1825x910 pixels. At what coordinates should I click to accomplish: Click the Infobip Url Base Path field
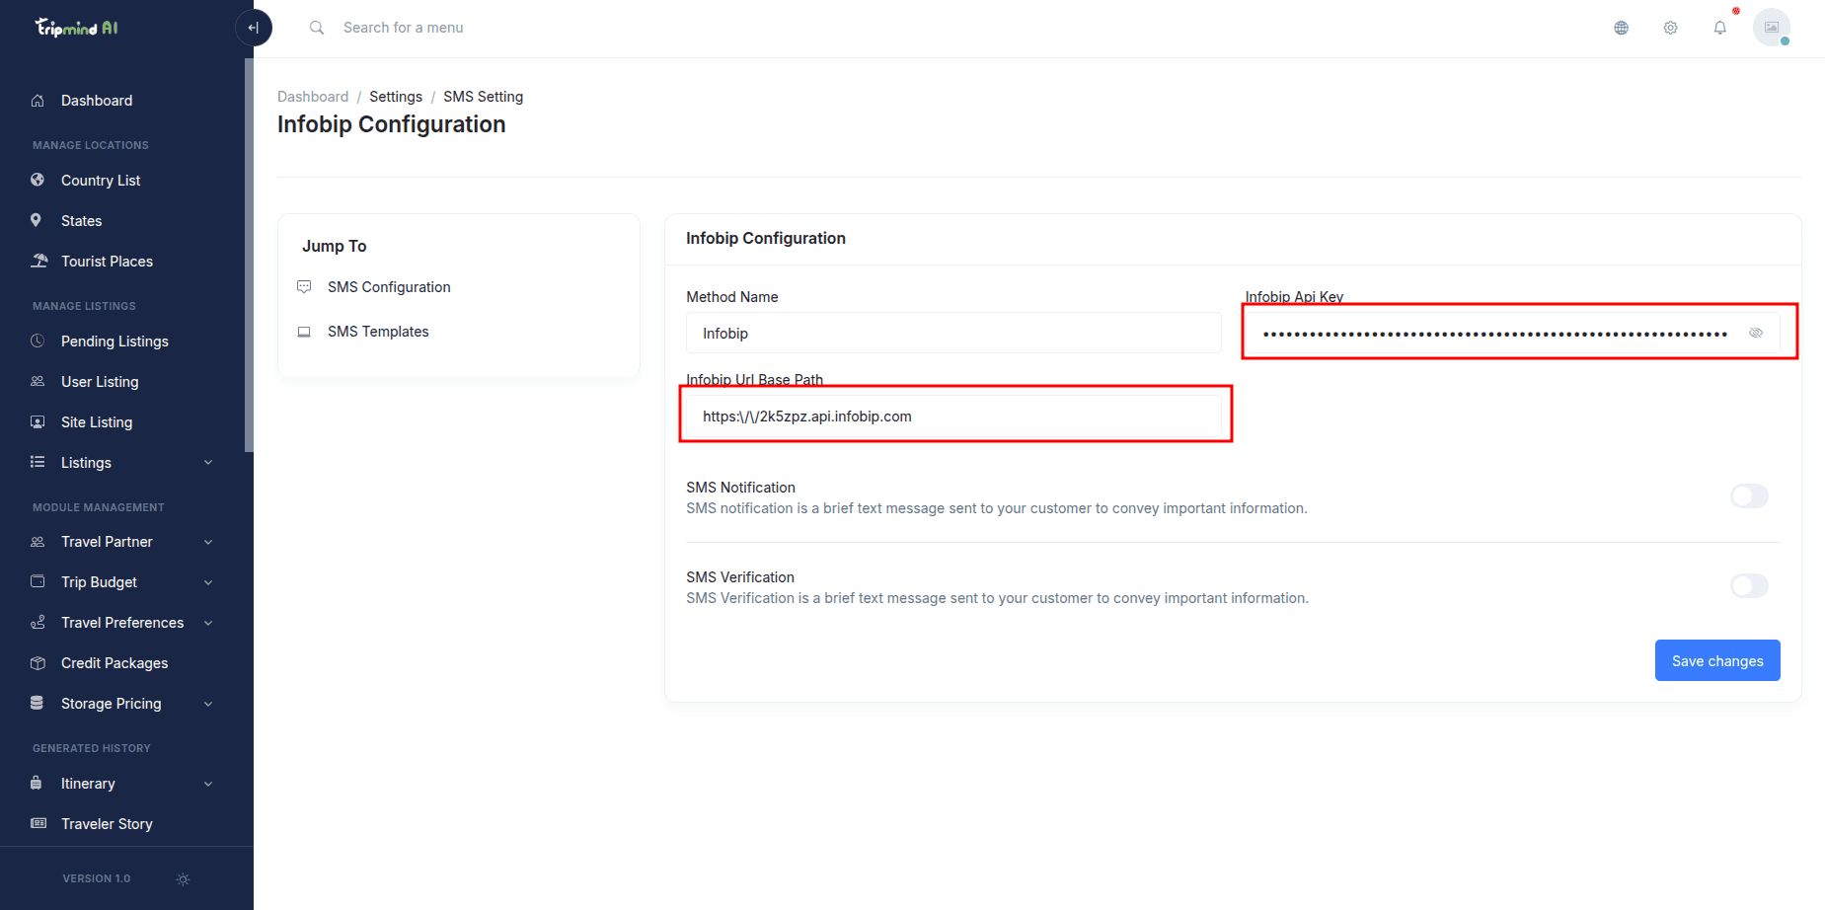[953, 417]
